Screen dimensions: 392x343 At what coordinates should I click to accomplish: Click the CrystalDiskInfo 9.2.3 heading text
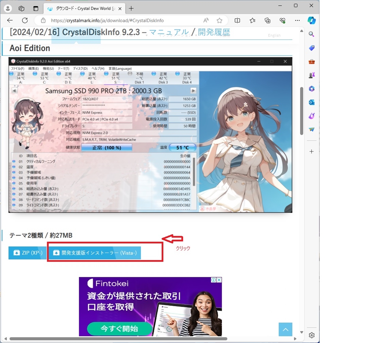[x=101, y=32]
